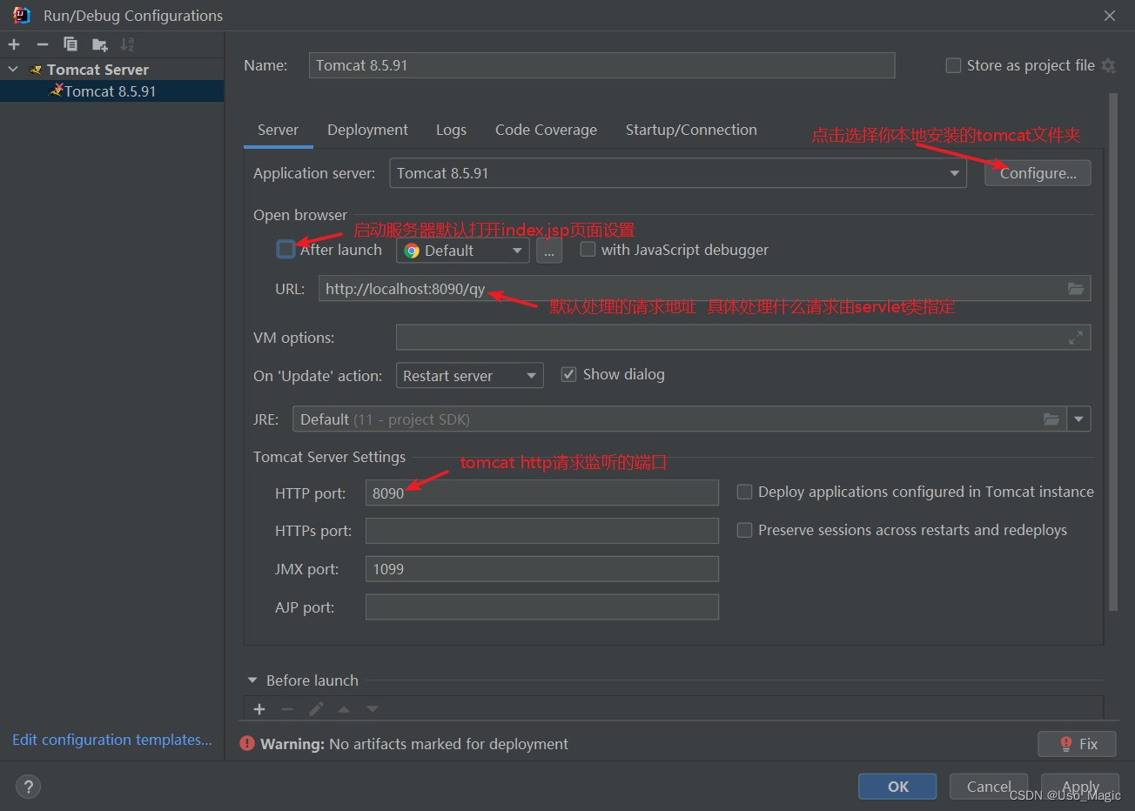Select Tomcat 8.5.91 configuration in tree

click(111, 91)
